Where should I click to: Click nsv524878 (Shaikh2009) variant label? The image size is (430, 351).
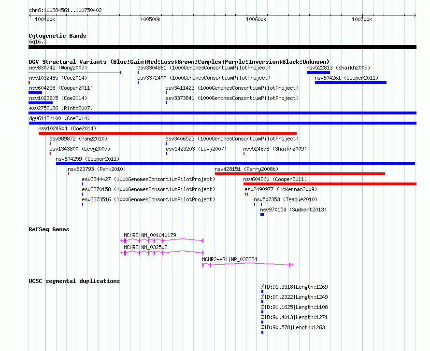tap(275, 149)
